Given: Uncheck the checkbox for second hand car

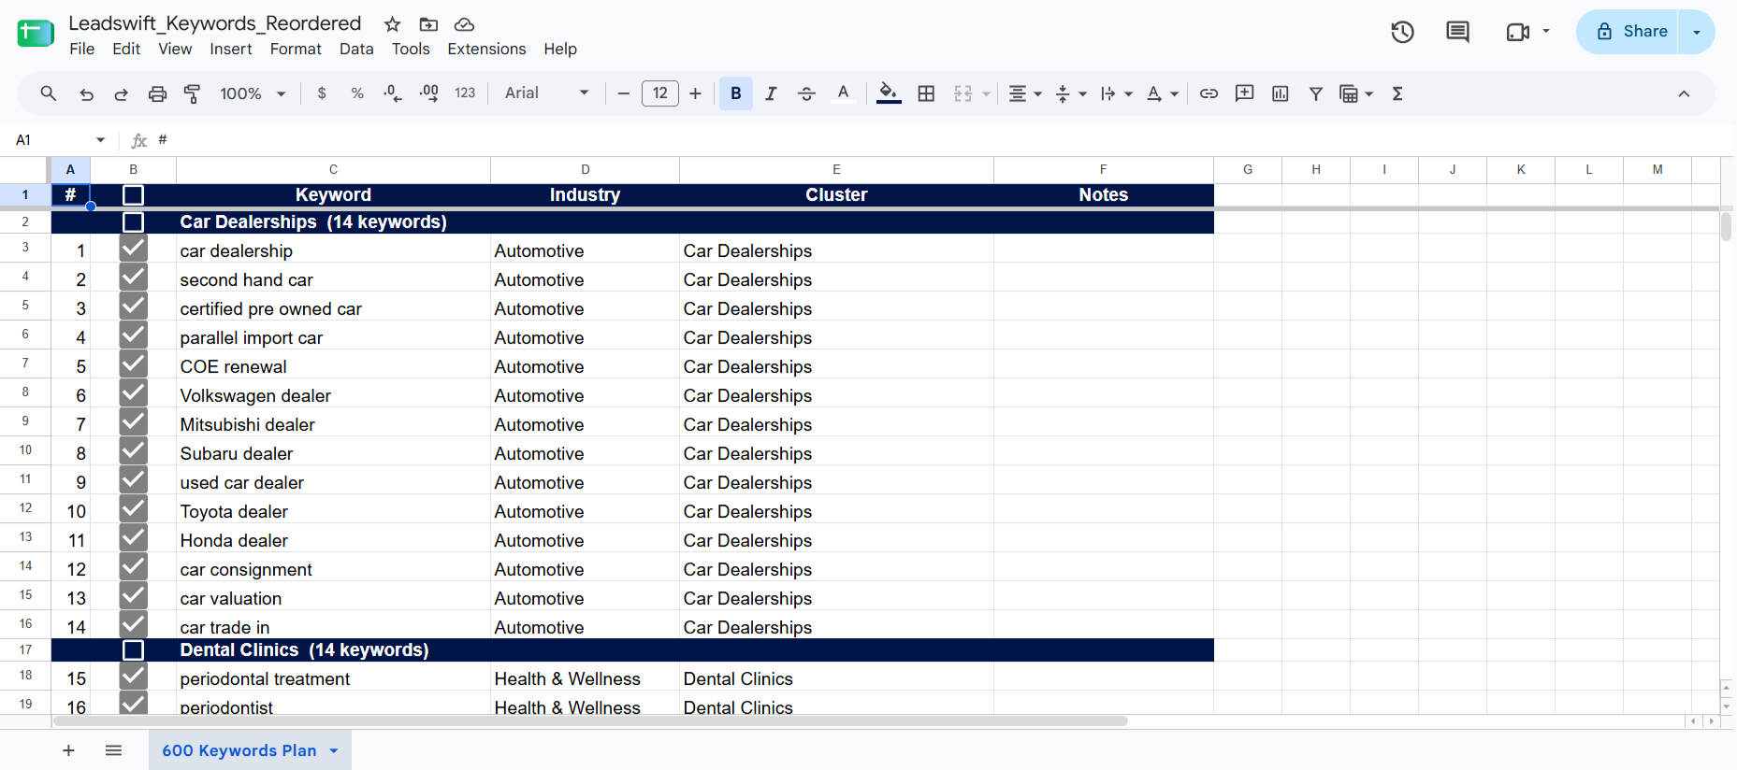Looking at the screenshot, I should [x=133, y=277].
